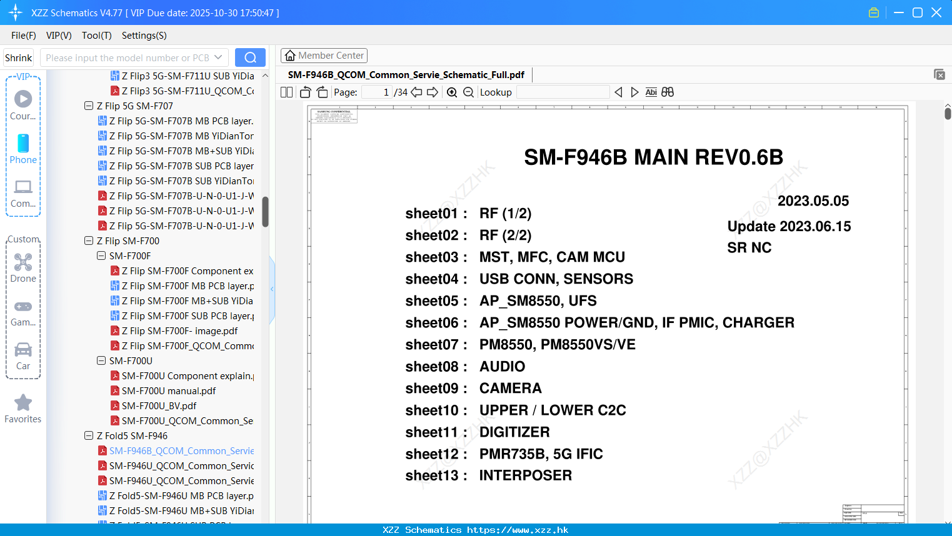Click the yellow VIP toolbox icon in title bar
The image size is (952, 536).
coord(874,12)
